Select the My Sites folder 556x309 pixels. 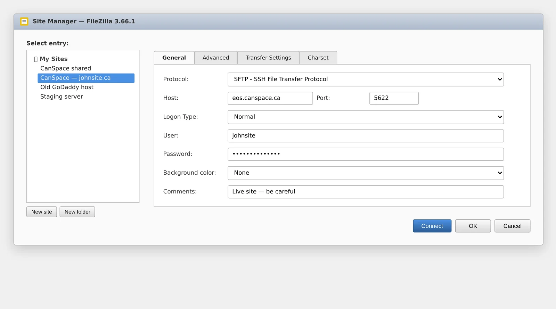pos(54,59)
